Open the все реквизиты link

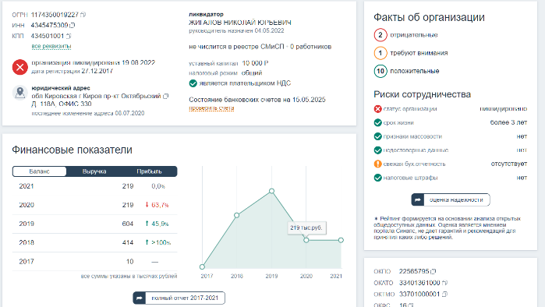(x=51, y=46)
